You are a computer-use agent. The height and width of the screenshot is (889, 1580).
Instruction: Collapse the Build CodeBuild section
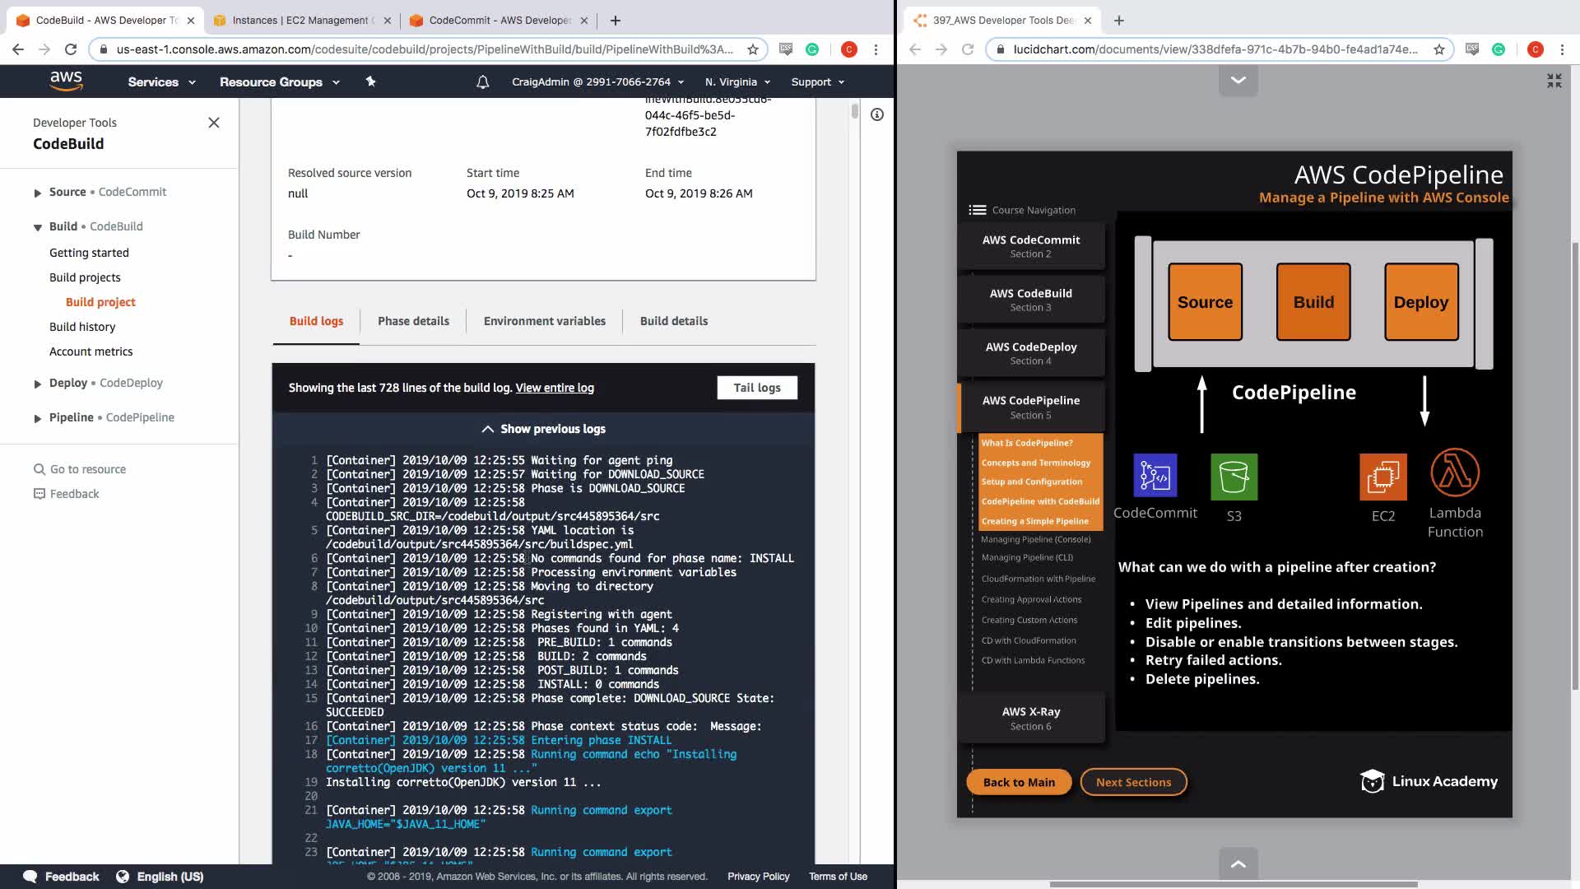[x=38, y=227]
